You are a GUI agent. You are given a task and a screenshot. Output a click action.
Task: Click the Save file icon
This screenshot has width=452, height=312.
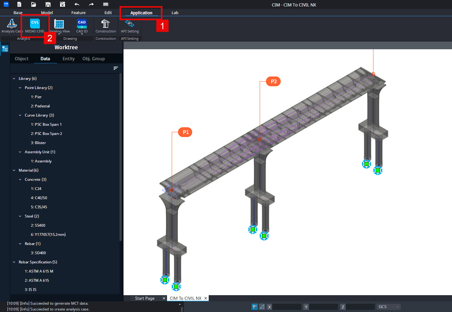tap(48, 4)
